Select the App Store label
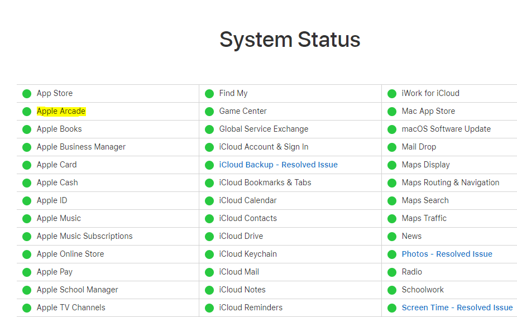The image size is (517, 317). (x=54, y=94)
